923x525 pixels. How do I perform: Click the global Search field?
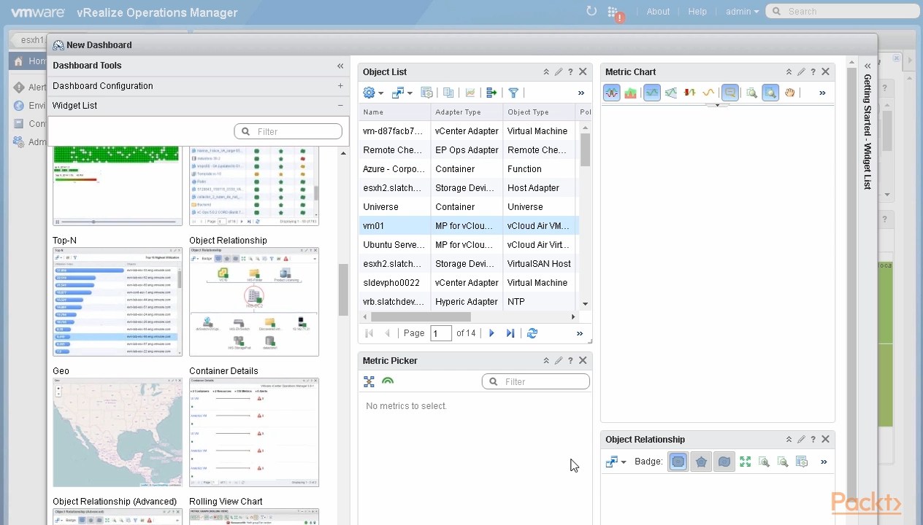pyautogui.click(x=843, y=12)
